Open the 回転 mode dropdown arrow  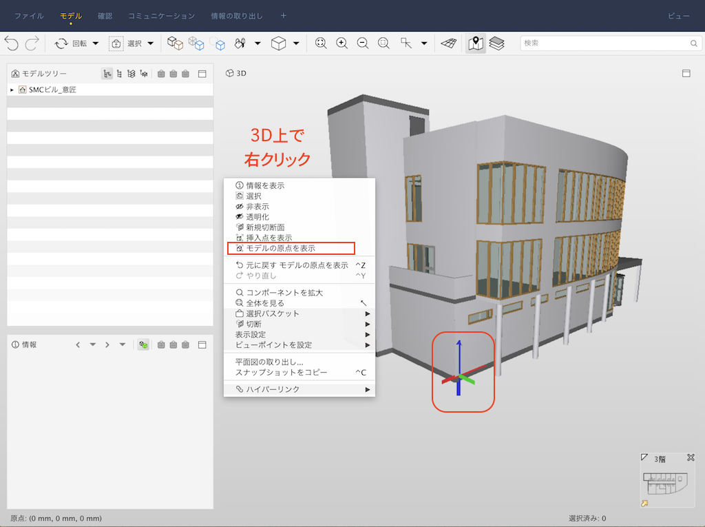95,43
